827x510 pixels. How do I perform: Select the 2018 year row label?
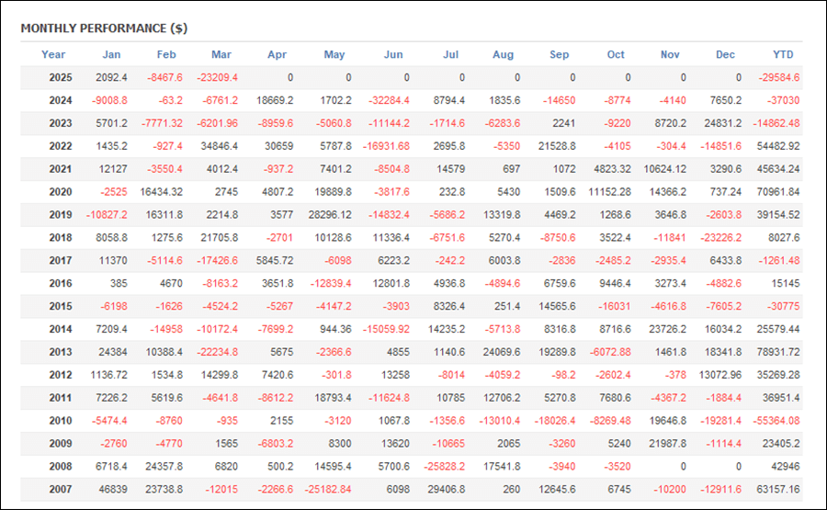tap(61, 237)
